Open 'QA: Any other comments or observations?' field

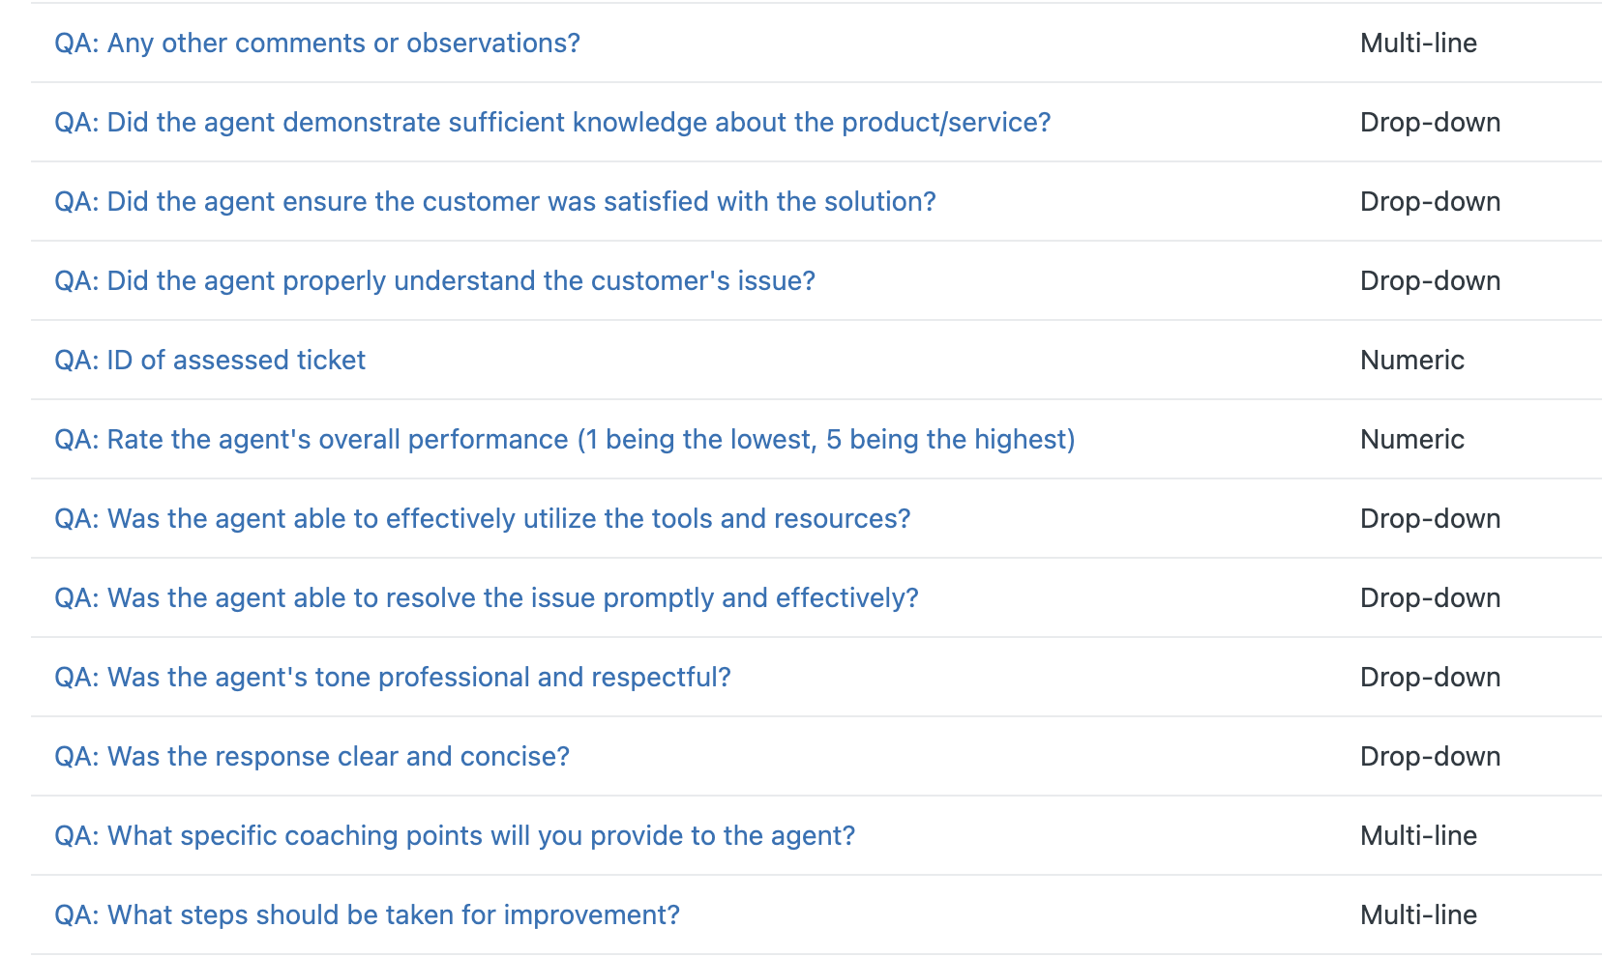[317, 43]
